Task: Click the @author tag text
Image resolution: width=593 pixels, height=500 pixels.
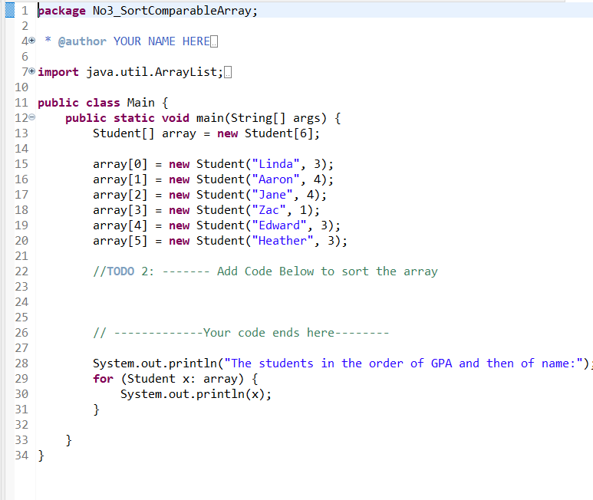Action: click(x=82, y=41)
